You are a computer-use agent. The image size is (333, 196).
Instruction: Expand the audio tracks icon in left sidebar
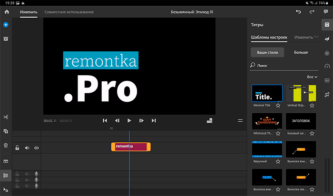pyautogui.click(x=6, y=161)
